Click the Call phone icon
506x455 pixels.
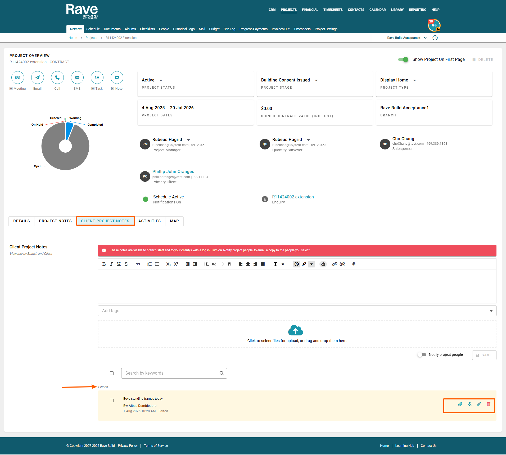click(57, 78)
